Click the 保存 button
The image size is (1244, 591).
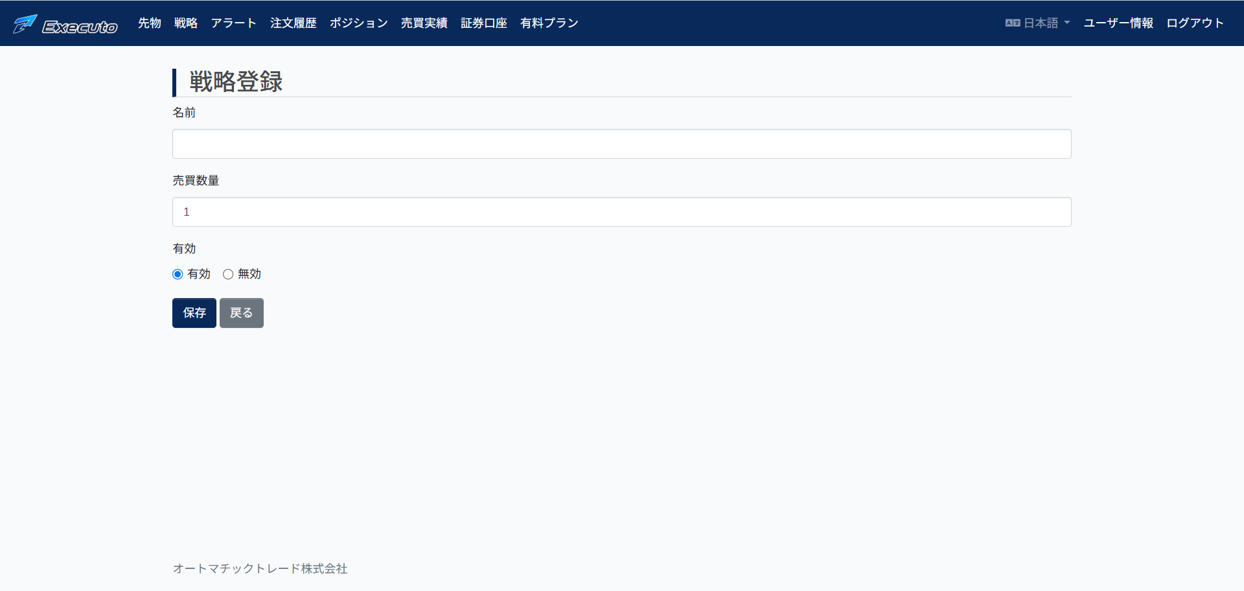pyautogui.click(x=194, y=313)
